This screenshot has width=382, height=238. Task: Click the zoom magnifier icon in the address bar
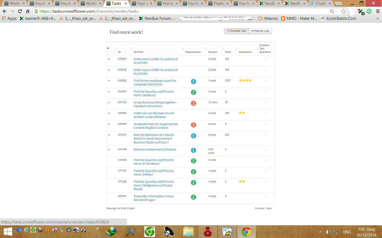tap(332, 11)
